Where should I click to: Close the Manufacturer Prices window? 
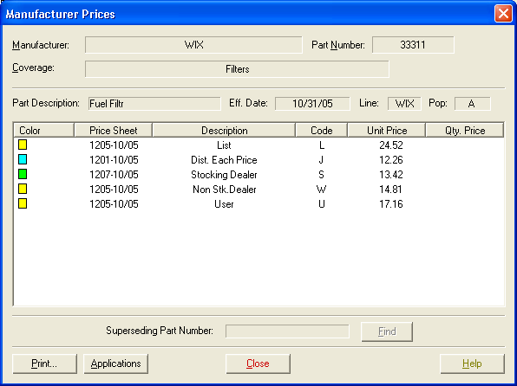click(x=503, y=14)
